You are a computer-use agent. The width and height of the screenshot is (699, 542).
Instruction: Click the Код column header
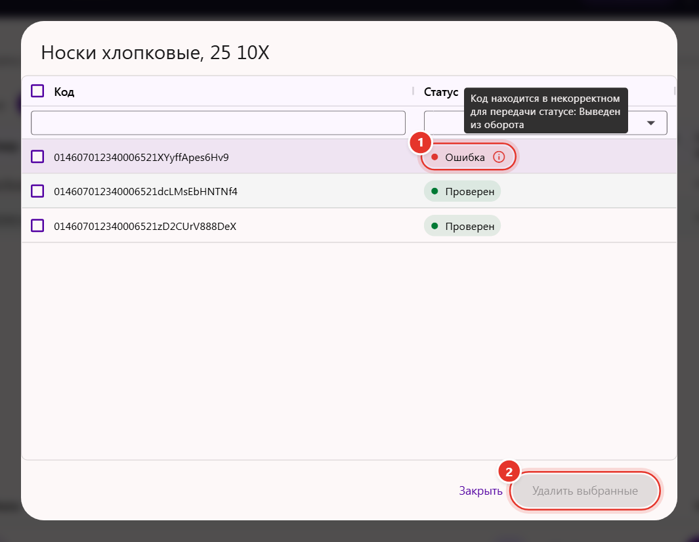[x=64, y=92]
